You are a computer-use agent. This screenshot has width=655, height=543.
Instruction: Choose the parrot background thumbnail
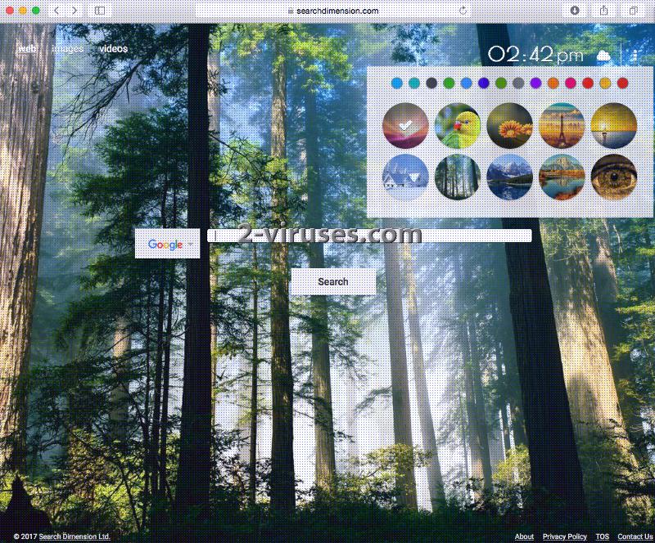click(x=458, y=125)
